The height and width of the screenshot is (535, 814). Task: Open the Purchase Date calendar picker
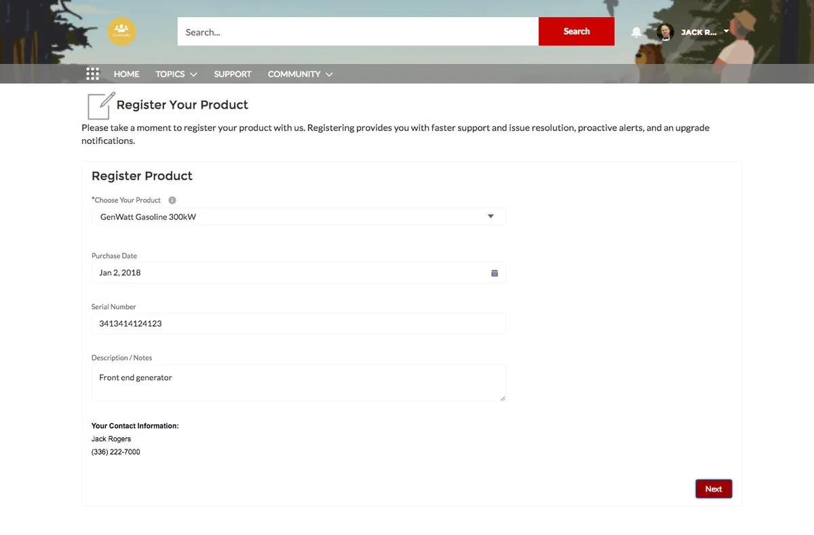495,273
